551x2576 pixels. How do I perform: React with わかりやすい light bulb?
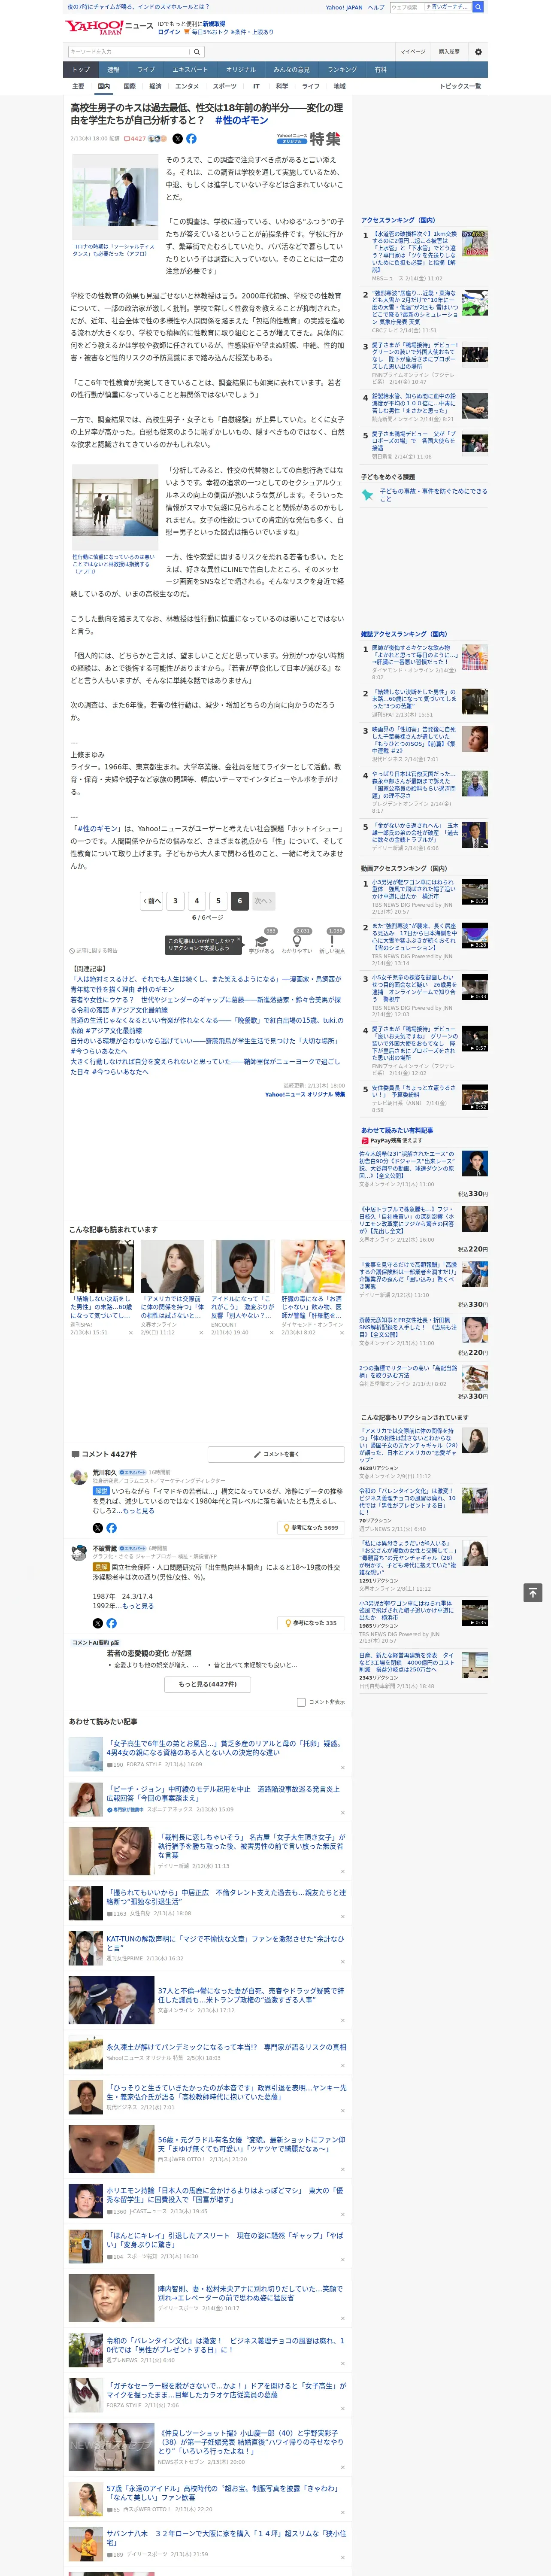296,941
